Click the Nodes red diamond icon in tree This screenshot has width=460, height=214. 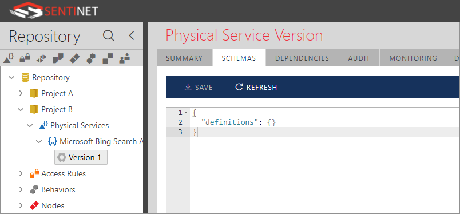34,205
